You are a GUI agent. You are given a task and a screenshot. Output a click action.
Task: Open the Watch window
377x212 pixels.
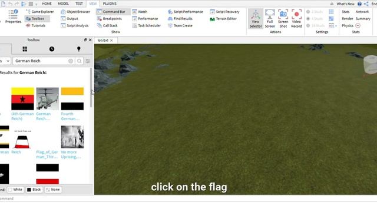pyautogui.click(x=140, y=12)
